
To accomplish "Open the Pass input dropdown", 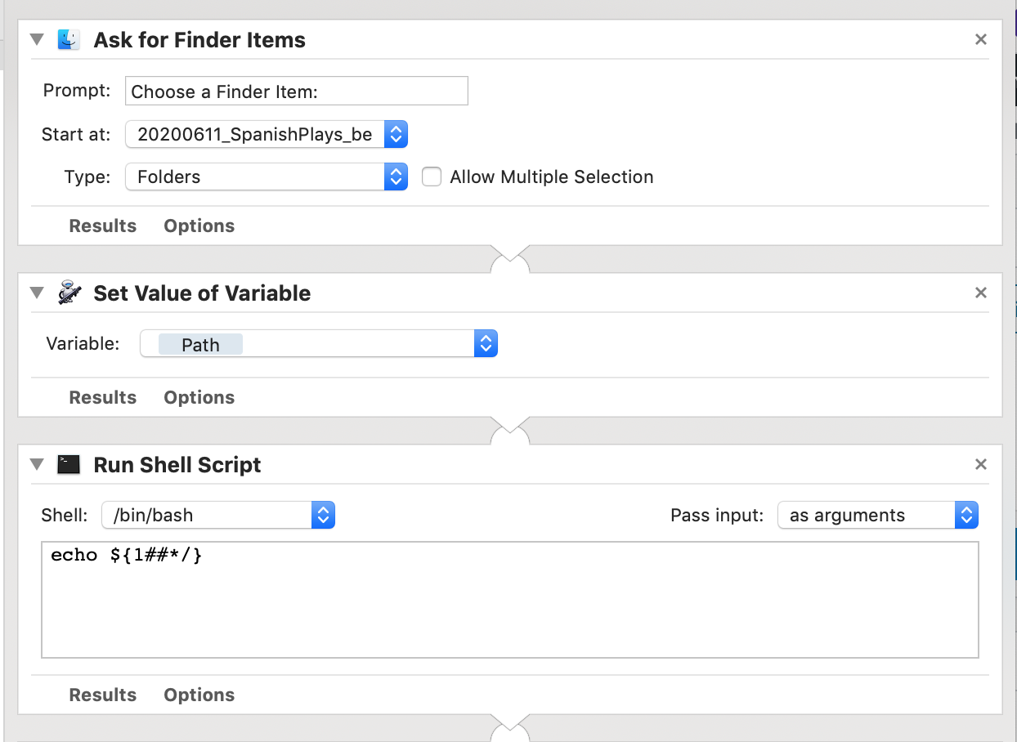I will pyautogui.click(x=877, y=516).
